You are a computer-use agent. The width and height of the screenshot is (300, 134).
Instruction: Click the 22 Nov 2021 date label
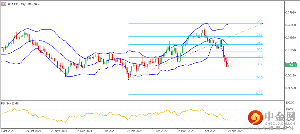click(x=59, y=131)
